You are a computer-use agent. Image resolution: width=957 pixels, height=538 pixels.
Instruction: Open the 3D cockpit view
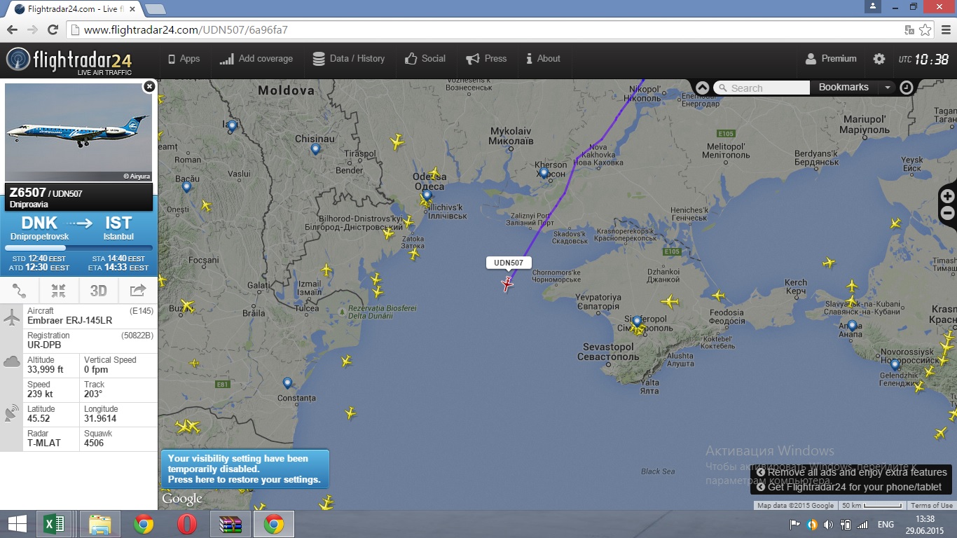(98, 291)
